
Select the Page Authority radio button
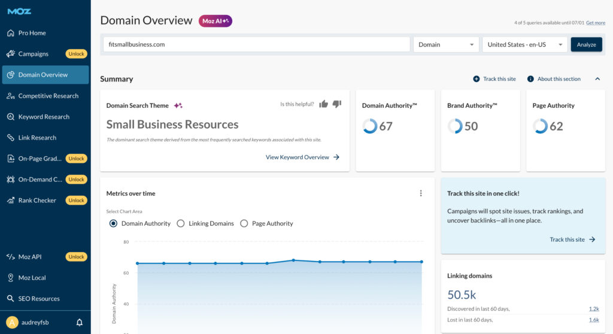click(244, 223)
